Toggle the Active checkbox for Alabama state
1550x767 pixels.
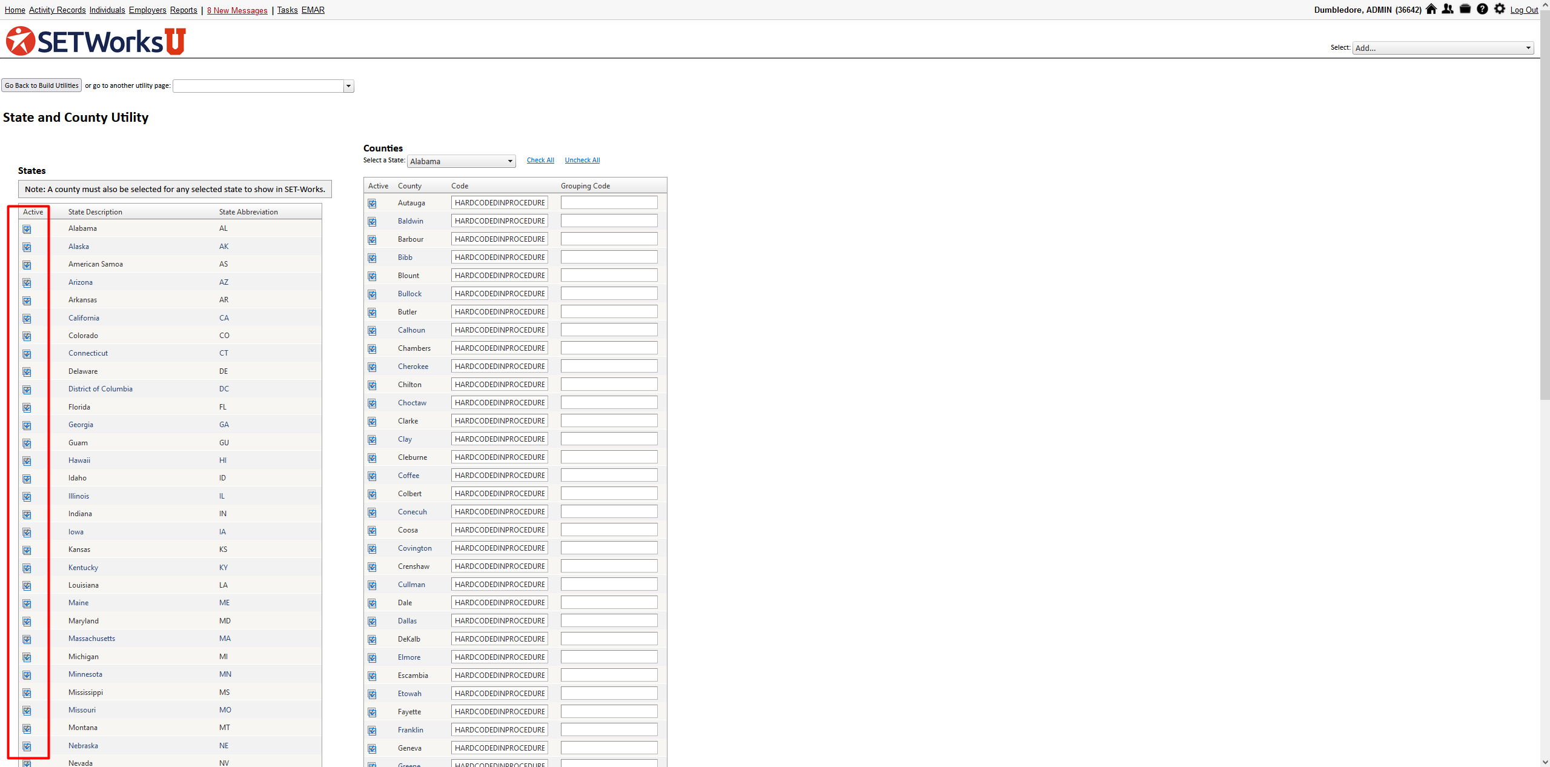point(27,229)
